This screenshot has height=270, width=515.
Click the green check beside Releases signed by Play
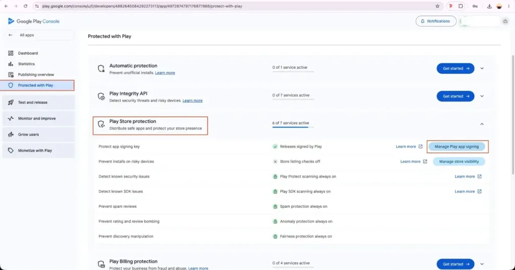275,147
